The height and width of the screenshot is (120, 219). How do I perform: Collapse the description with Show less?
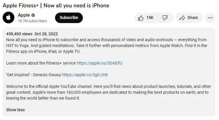(16, 110)
